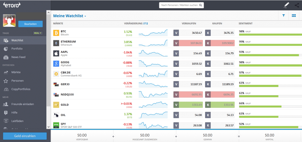Click the filter funnel icon
The width and height of the screenshot is (302, 142).
tap(283, 16)
